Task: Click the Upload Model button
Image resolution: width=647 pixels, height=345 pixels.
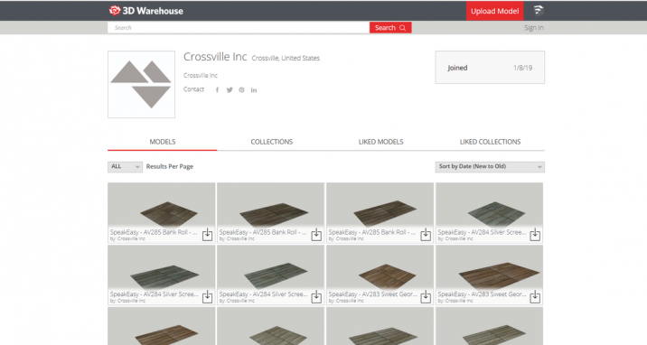Action: (x=495, y=11)
